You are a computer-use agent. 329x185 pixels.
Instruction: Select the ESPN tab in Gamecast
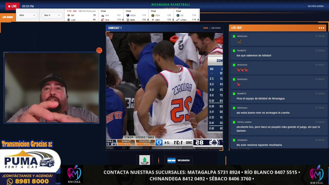(x=206, y=28)
